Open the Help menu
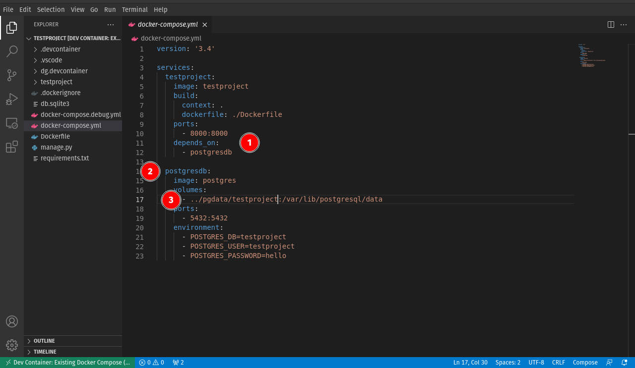The image size is (635, 368). pos(161,9)
